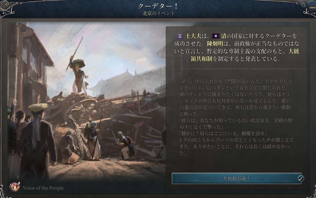The height and width of the screenshot is (198, 316).
Task: Click the 清 country name link
Action: [223, 36]
